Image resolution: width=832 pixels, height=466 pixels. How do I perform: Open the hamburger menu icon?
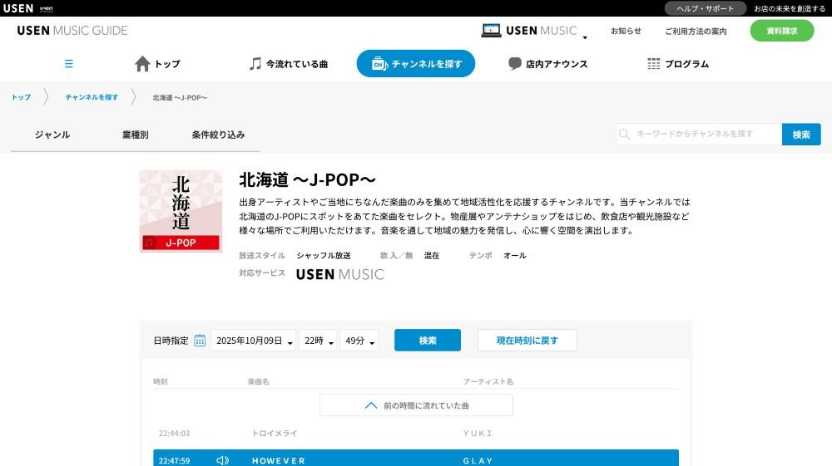coord(69,64)
